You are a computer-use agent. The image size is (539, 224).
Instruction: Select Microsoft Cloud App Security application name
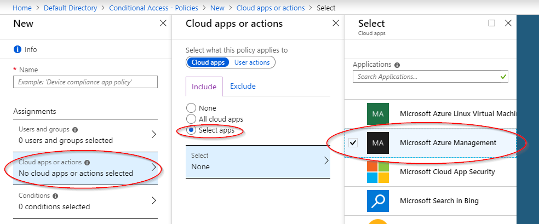point(447,172)
